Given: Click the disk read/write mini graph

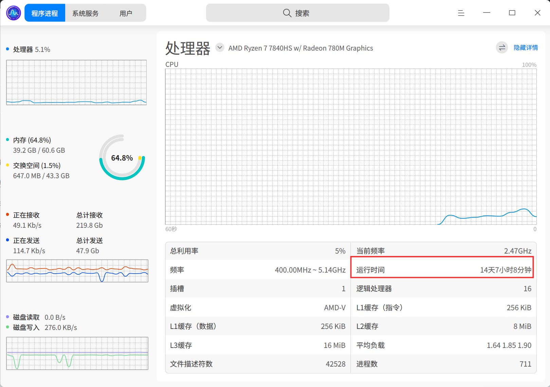Looking at the screenshot, I should [x=77, y=353].
